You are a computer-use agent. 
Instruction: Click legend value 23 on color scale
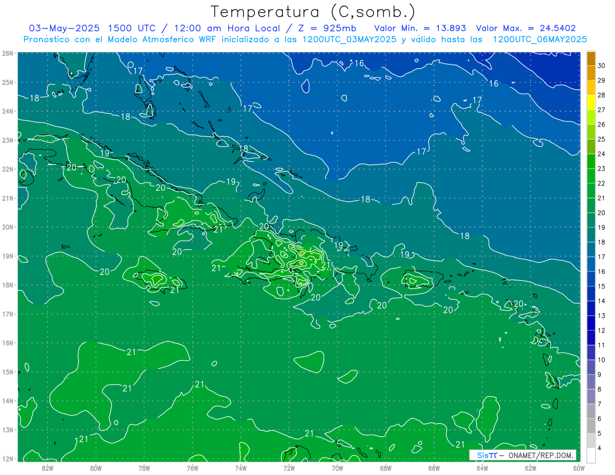tap(602, 169)
